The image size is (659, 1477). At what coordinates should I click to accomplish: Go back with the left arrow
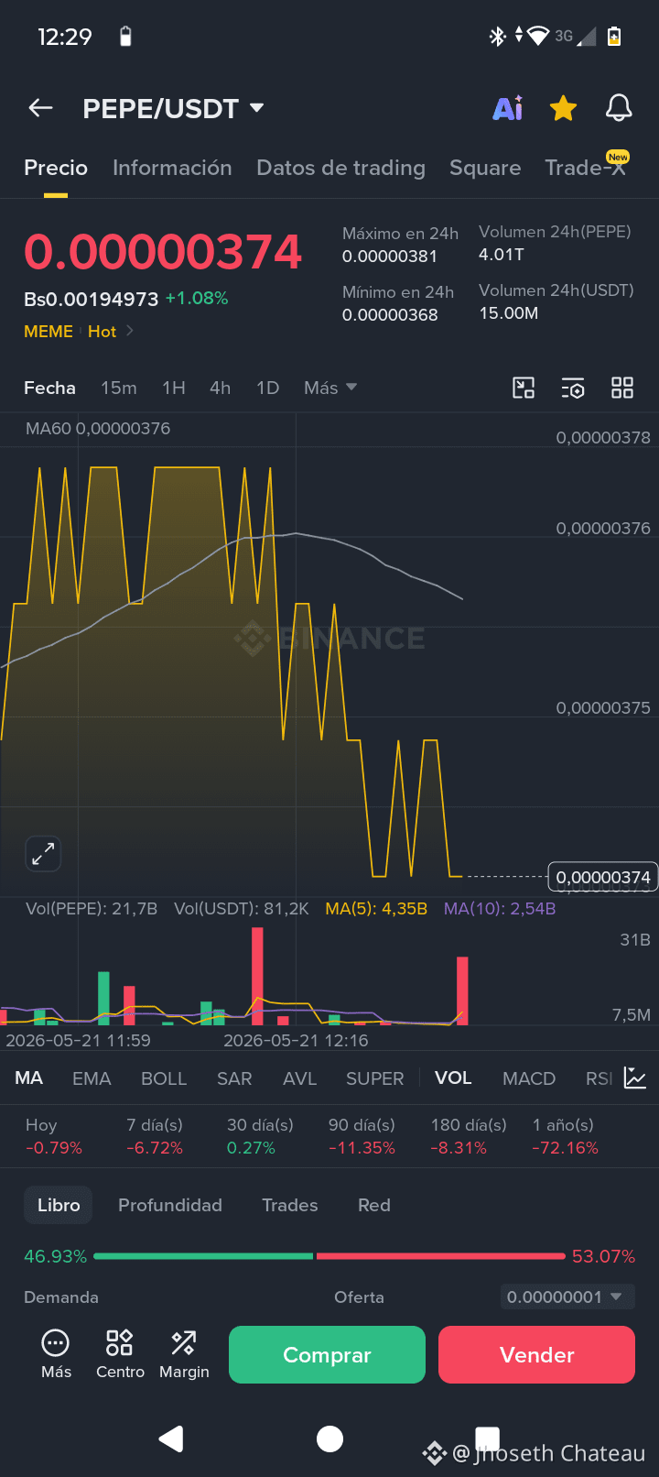pyautogui.click(x=40, y=108)
